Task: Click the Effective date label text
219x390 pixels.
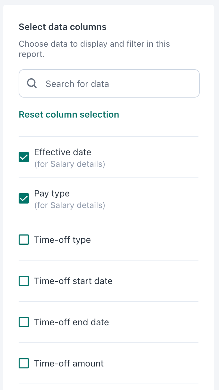Action: click(63, 152)
